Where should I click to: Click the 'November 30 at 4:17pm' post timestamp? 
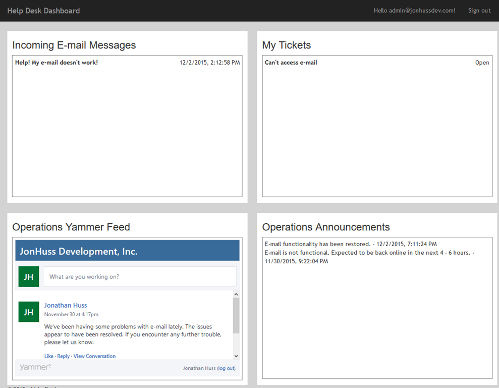[71, 314]
